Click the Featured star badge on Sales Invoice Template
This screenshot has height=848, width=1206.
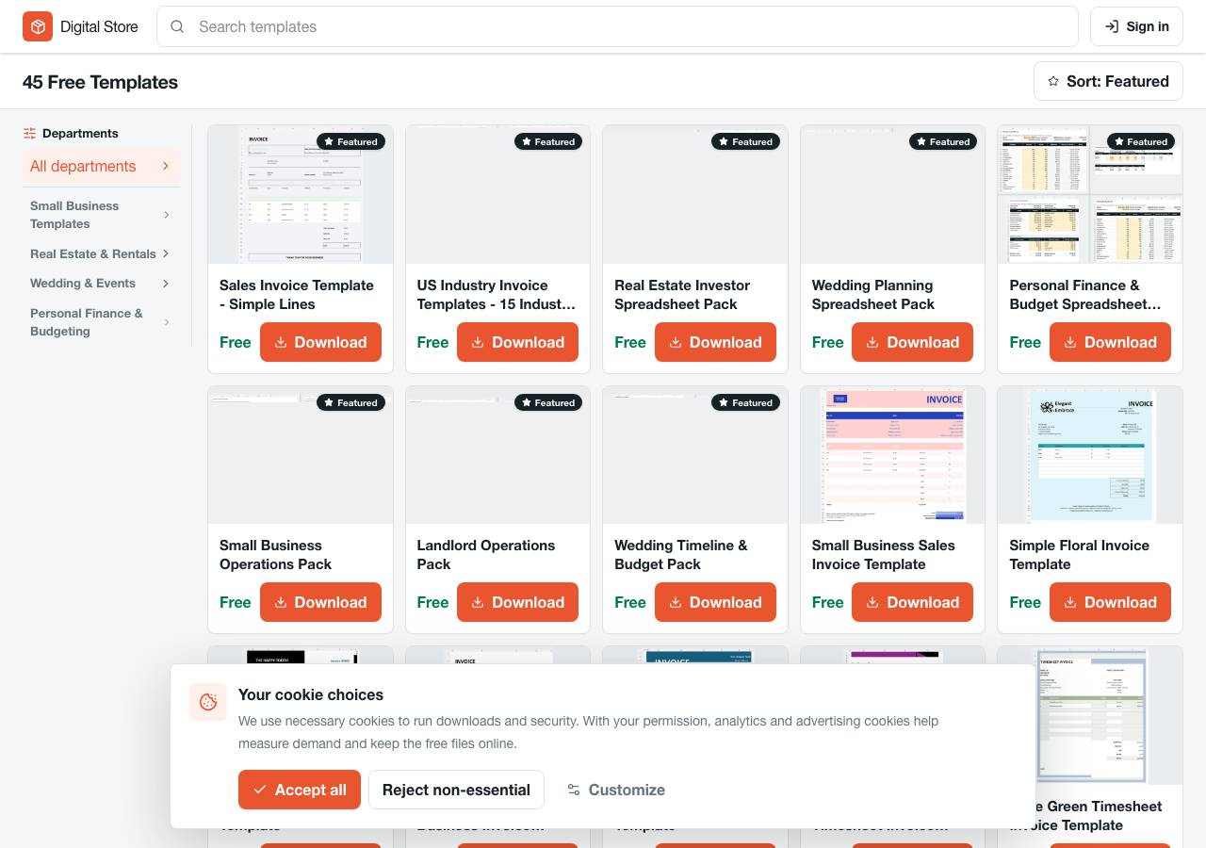click(x=350, y=141)
